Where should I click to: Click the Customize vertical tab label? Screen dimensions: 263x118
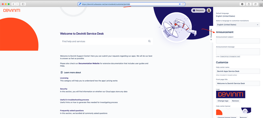(x=211, y=33)
